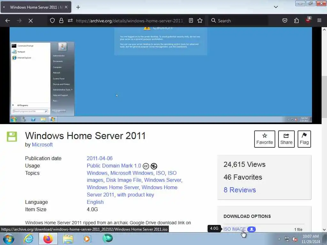Open the Firefox hamburger menu
Screen dimensions: 327x245
pyautogui.click(x=319, y=20)
